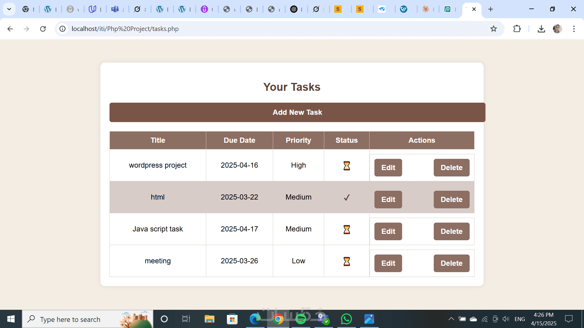The width and height of the screenshot is (584, 328).
Task: Expand the tab search dropdown arrow
Action: [9, 9]
